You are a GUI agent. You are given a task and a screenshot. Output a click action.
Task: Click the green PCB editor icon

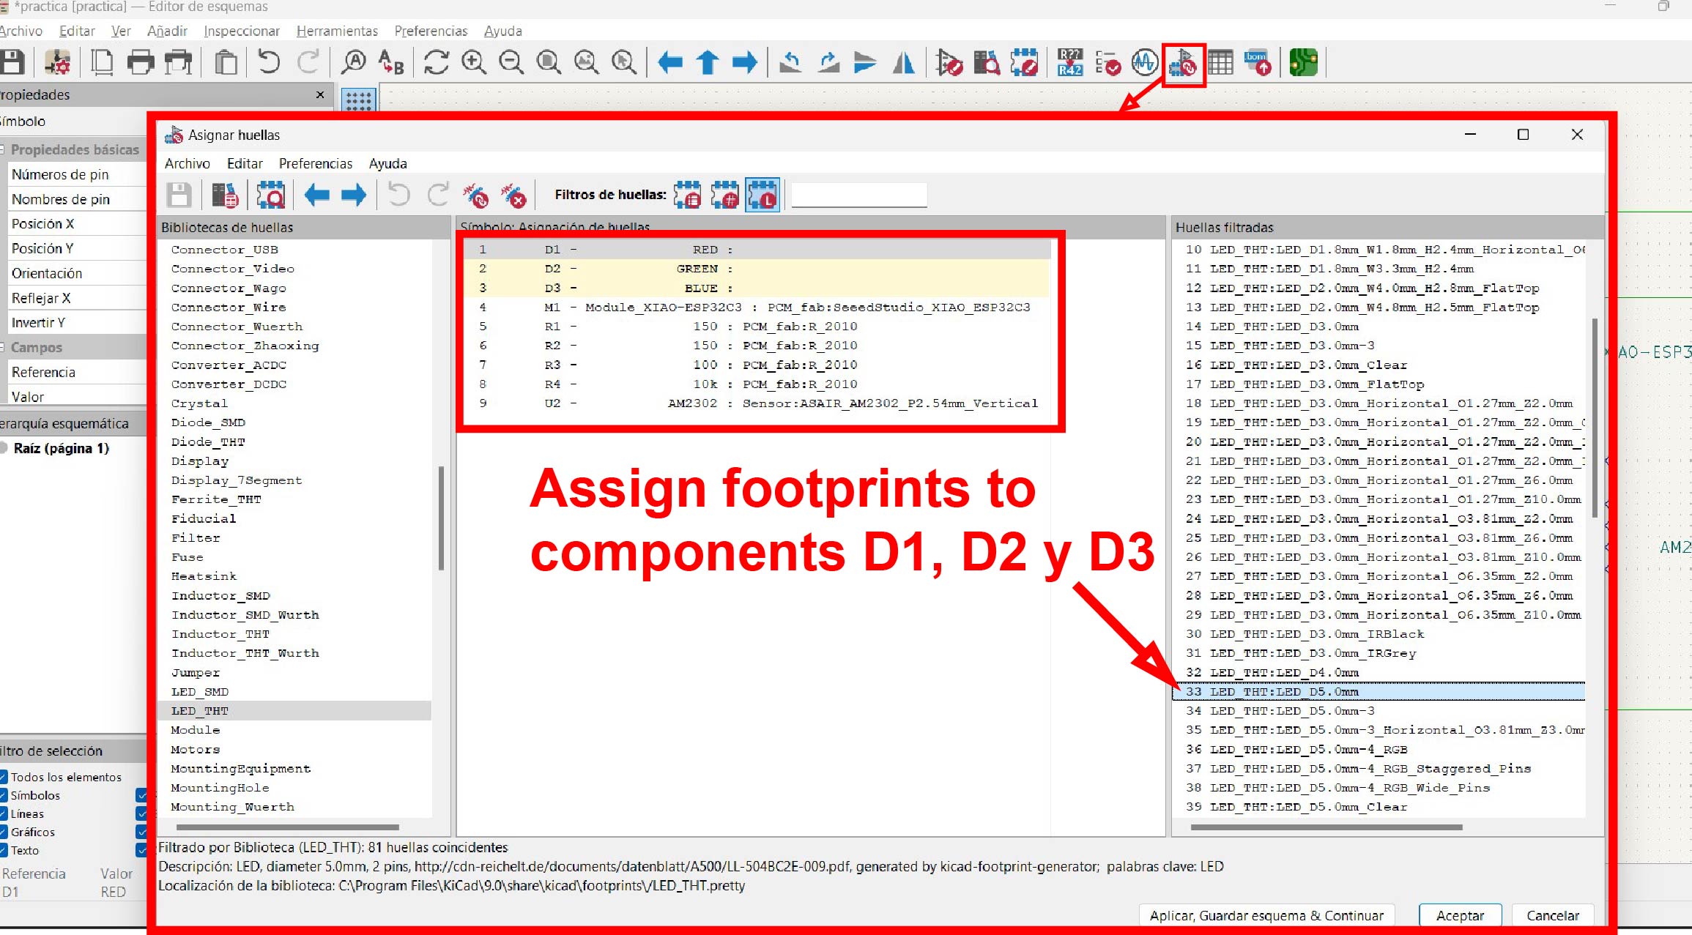1303,64
